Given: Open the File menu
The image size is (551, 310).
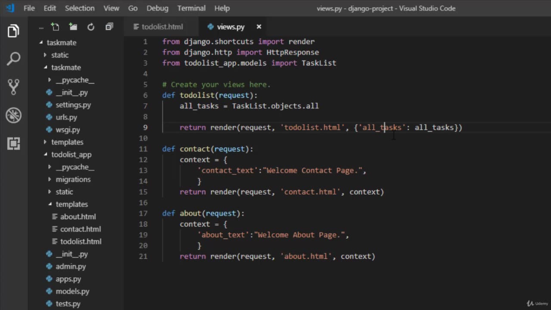Looking at the screenshot, I should [29, 8].
